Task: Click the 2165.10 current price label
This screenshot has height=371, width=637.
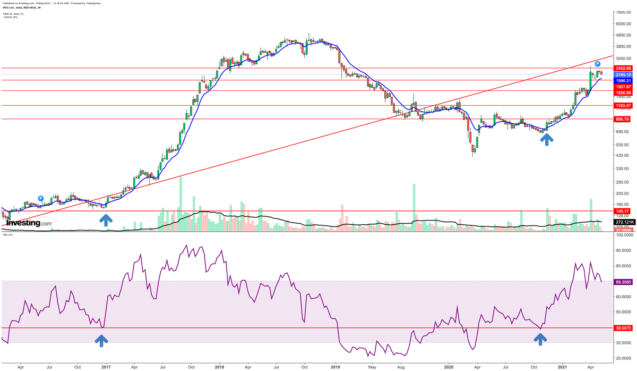Action: [x=623, y=75]
